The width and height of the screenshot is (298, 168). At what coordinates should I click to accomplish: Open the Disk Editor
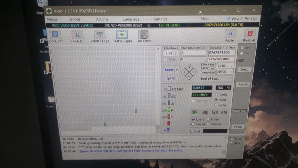coord(144,36)
